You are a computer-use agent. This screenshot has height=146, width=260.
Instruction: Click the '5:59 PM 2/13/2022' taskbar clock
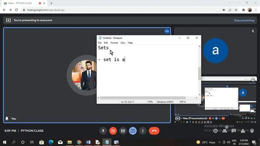click(x=244, y=142)
